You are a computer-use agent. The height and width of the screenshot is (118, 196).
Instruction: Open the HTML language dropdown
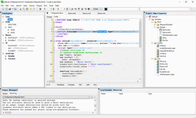pyautogui.click(x=100, y=9)
